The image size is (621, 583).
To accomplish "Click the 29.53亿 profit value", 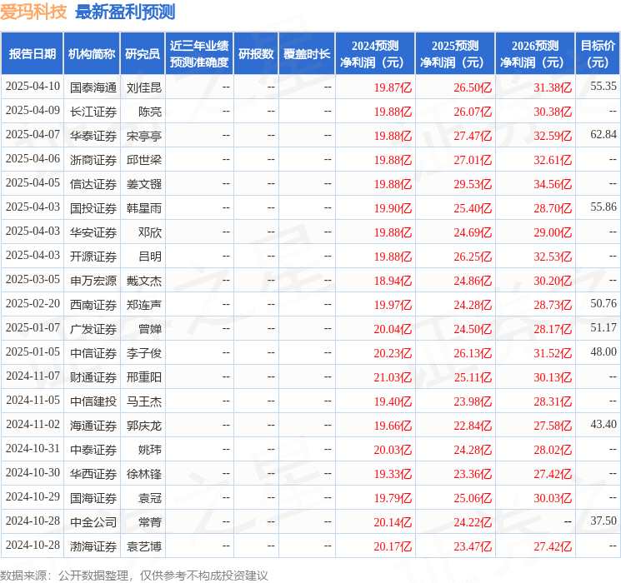I will point(473,184).
